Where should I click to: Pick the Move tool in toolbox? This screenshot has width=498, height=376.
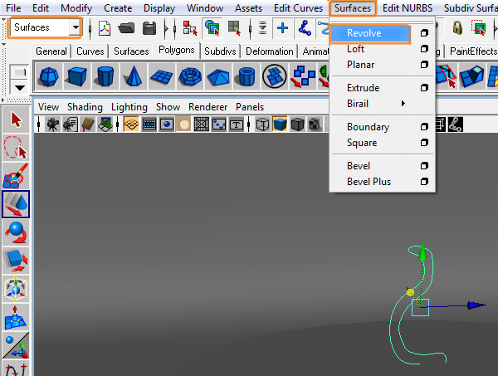pos(16,204)
